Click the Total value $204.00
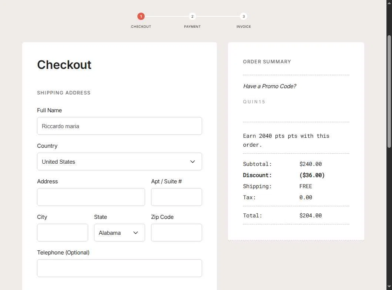 point(311,216)
